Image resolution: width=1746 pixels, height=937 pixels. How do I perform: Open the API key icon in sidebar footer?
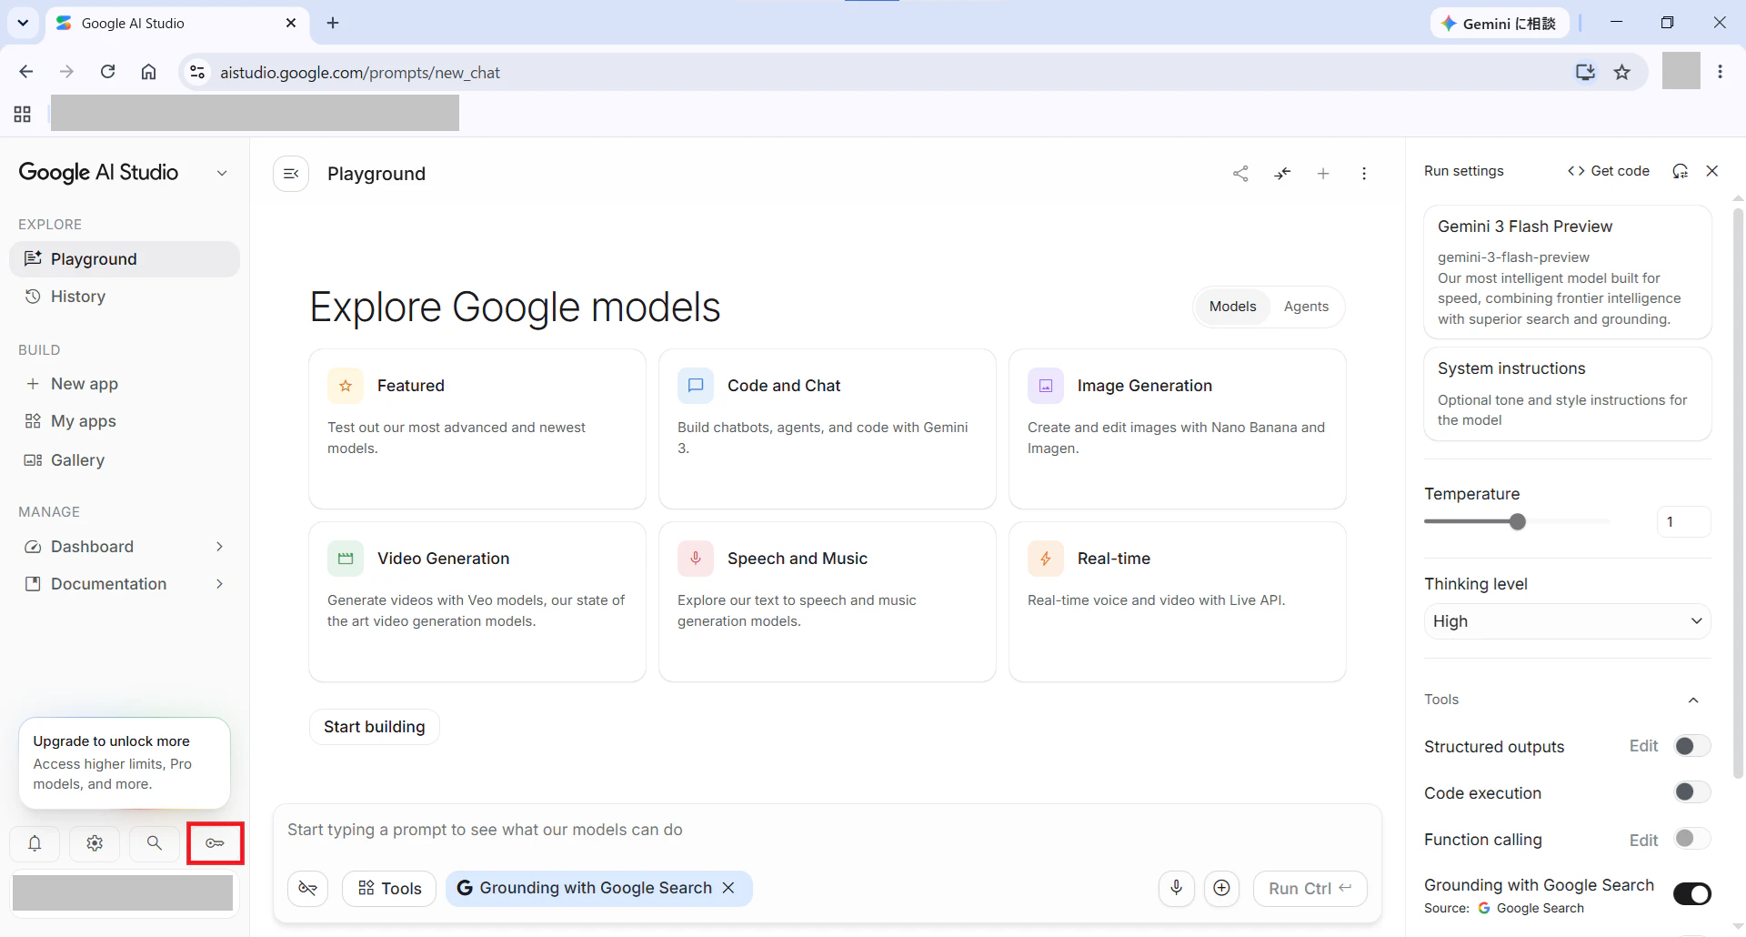[x=216, y=843]
